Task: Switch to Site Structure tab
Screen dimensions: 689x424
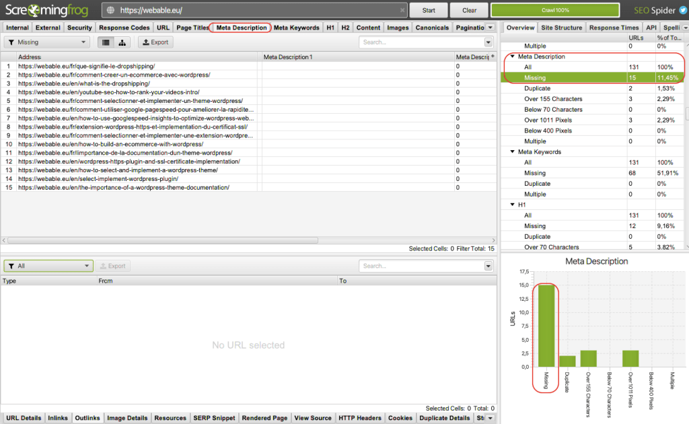Action: click(x=562, y=27)
